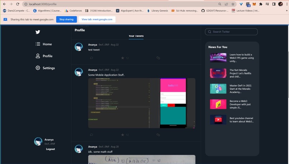
Task: Open the Sci-Hub bookmark
Action: [185, 11]
